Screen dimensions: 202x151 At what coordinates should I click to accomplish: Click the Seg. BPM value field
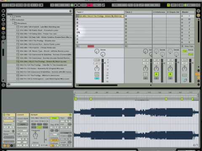[x=54, y=127]
